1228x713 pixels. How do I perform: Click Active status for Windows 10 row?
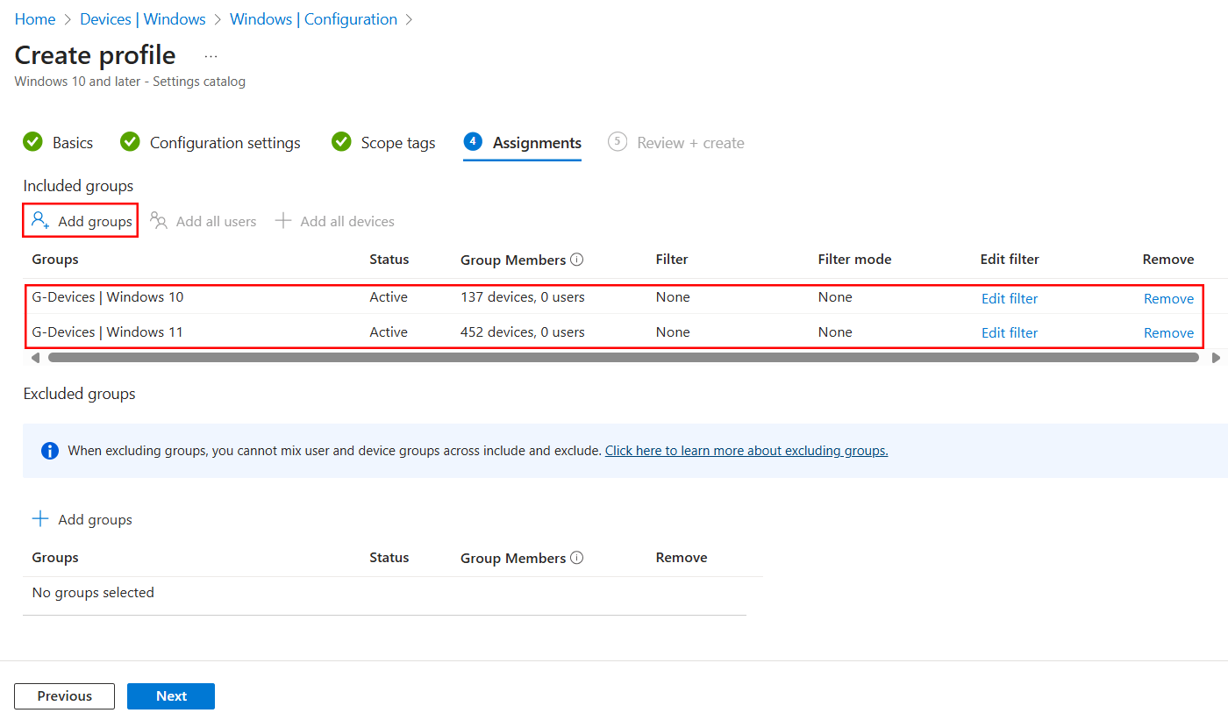point(389,296)
